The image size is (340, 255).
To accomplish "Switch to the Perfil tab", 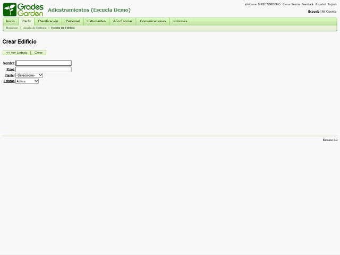I will [x=26, y=21].
